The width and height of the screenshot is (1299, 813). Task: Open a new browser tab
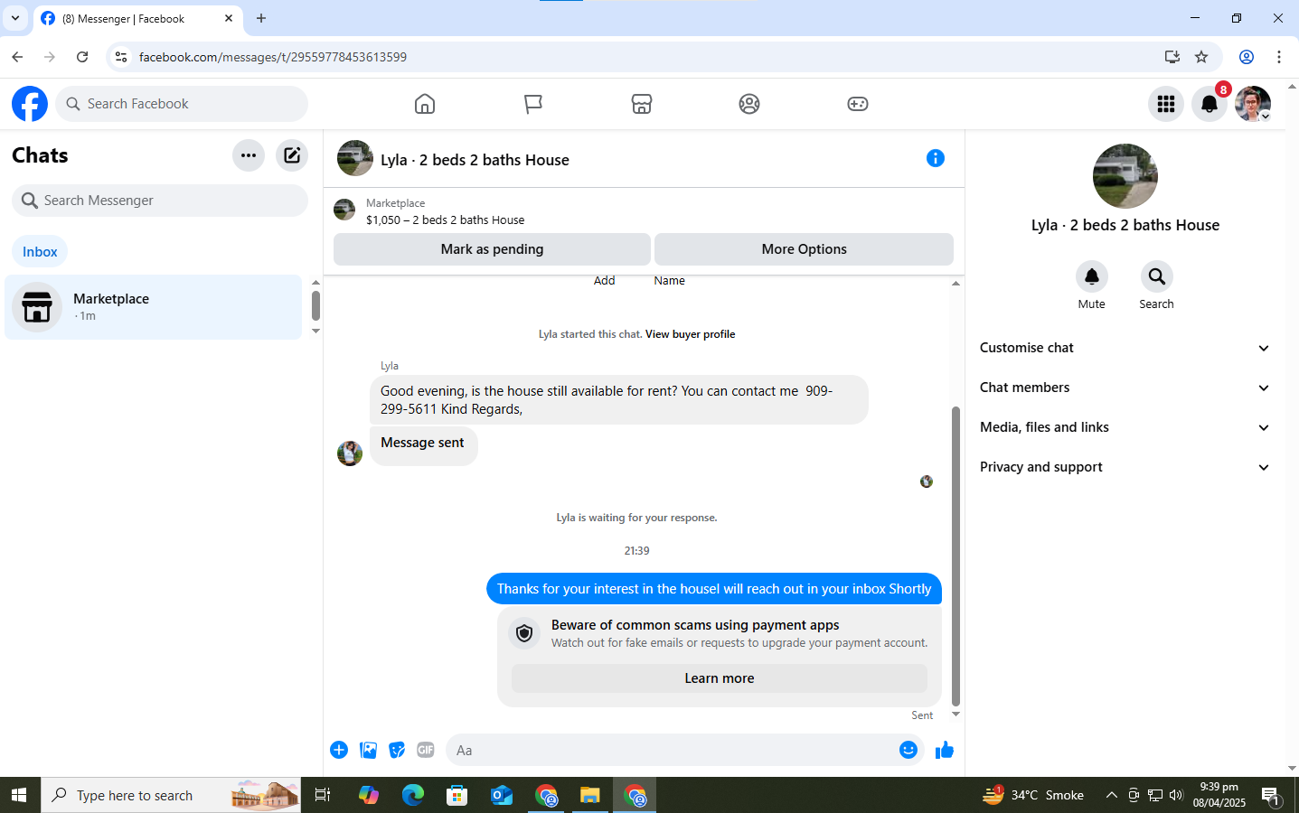click(261, 18)
